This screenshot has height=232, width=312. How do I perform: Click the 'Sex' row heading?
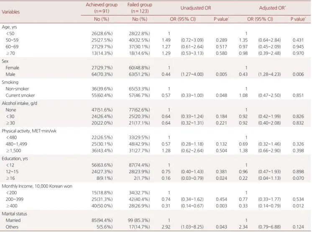(x=5, y=61)
